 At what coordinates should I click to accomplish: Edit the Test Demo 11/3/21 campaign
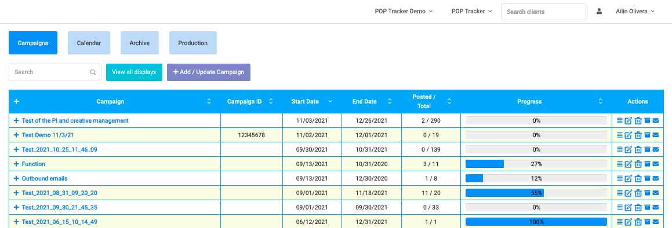point(629,135)
